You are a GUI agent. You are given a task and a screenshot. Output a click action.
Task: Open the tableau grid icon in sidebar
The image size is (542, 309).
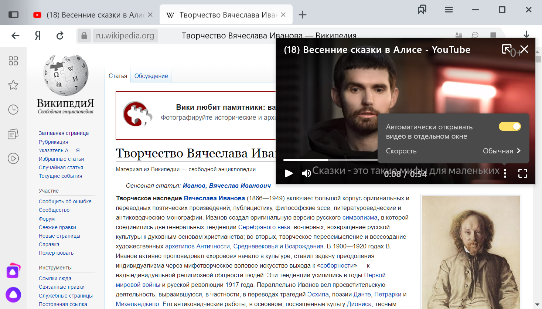tap(13, 61)
